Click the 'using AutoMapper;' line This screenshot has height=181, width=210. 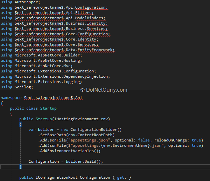point(20,2)
